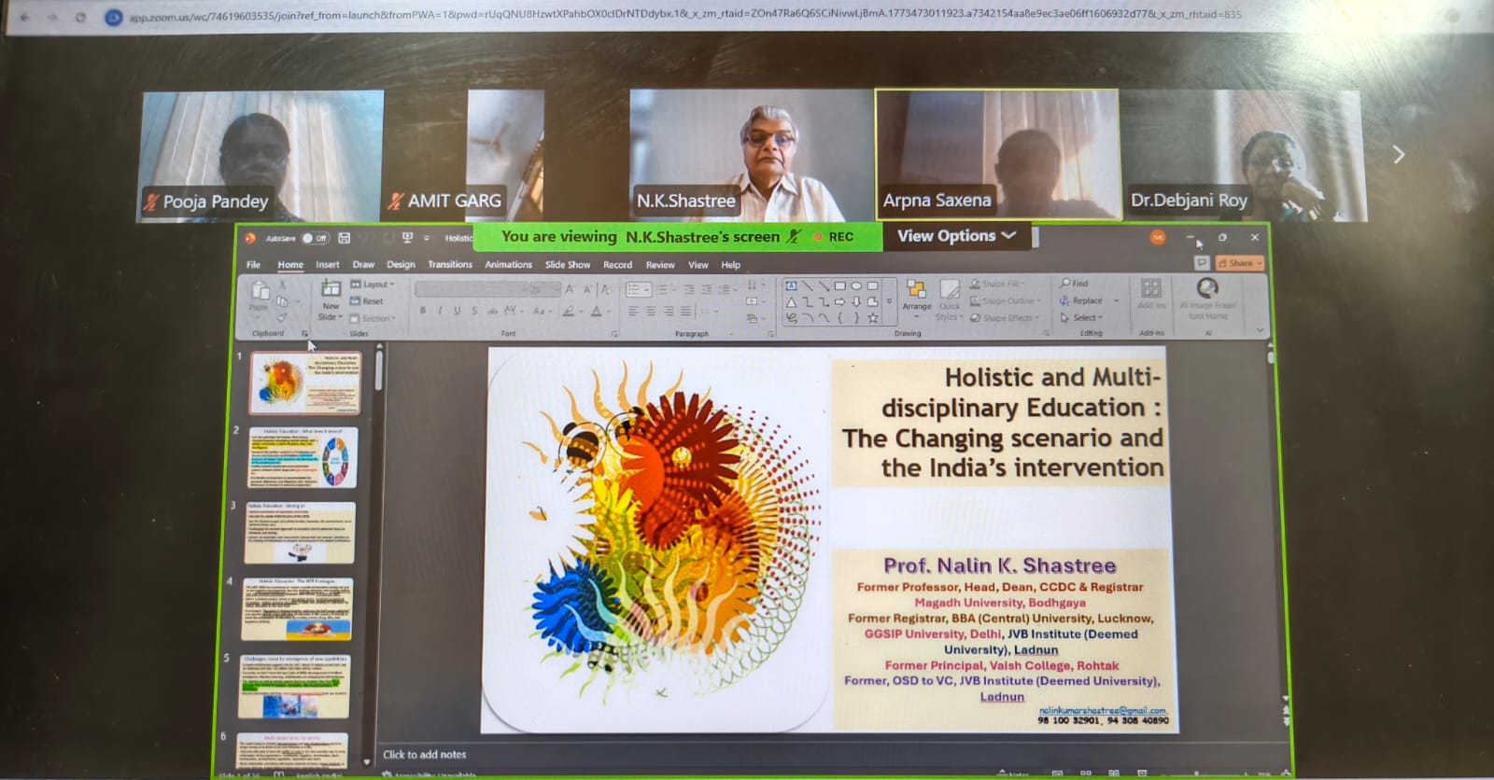Viewport: 1494px width, 780px height.
Task: Select slide 2 thumbnail
Action: pyautogui.click(x=303, y=457)
